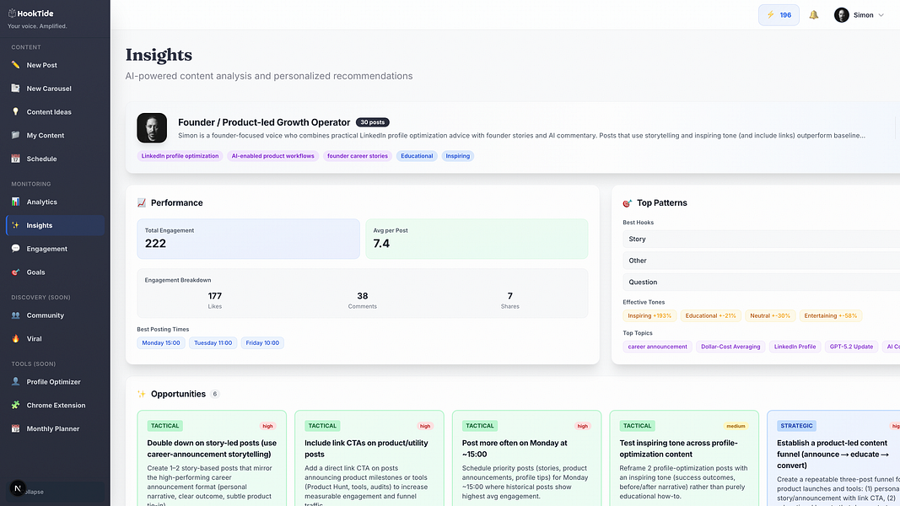Open the Establish a product-led content funnel card

(x=833, y=458)
